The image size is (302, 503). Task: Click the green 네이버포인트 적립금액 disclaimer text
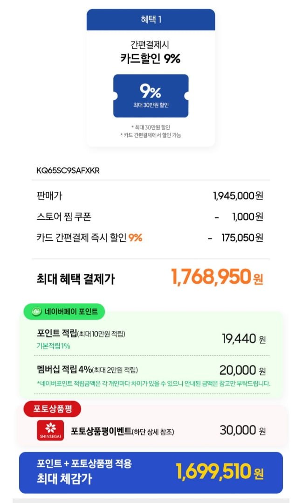coord(153,384)
